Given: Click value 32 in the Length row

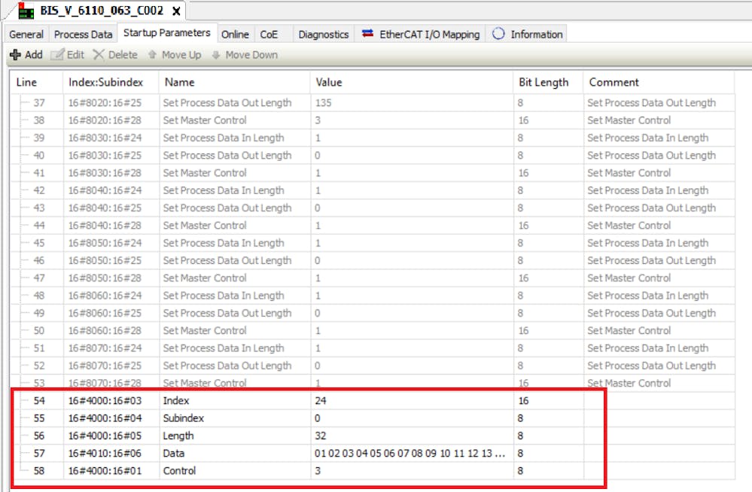Looking at the screenshot, I should pyautogui.click(x=321, y=436).
